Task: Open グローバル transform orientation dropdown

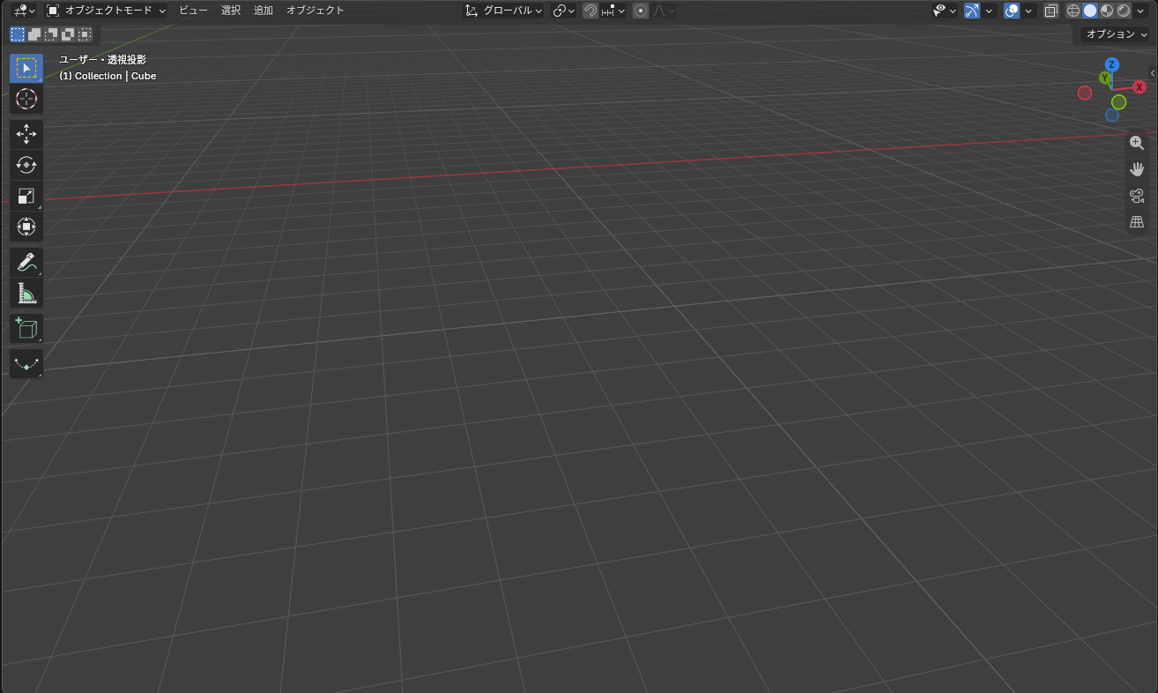Action: pyautogui.click(x=503, y=11)
